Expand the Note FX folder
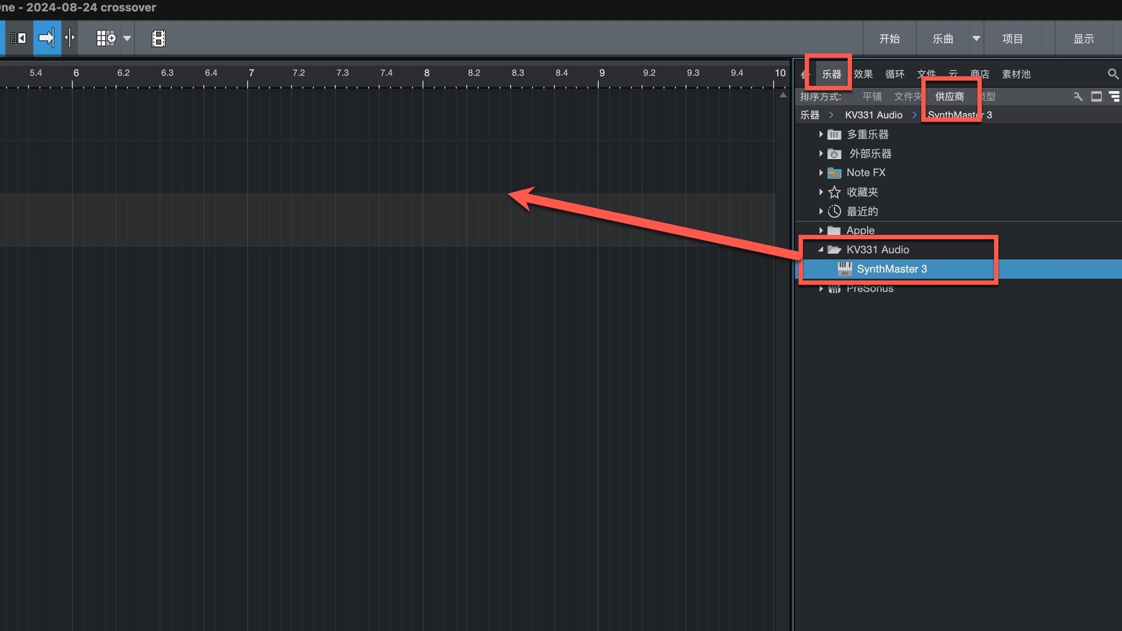This screenshot has height=631, width=1122. [x=820, y=173]
